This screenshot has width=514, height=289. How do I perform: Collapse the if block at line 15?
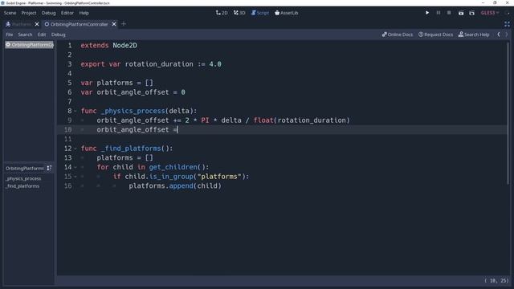pyautogui.click(x=75, y=177)
